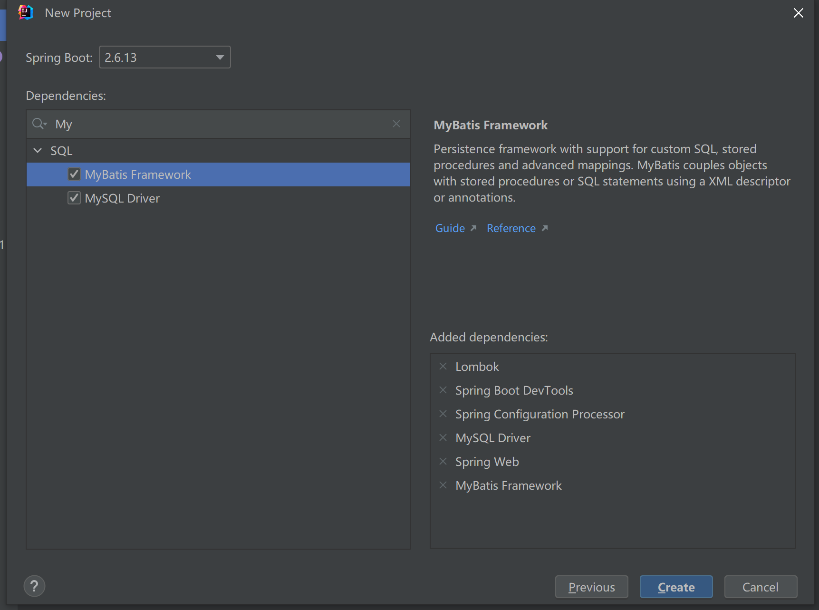Screen dimensions: 819x610
Task: Click Lombok text in added dependencies
Action: 477,367
